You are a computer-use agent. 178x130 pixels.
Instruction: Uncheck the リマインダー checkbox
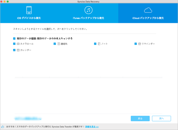[136, 44]
